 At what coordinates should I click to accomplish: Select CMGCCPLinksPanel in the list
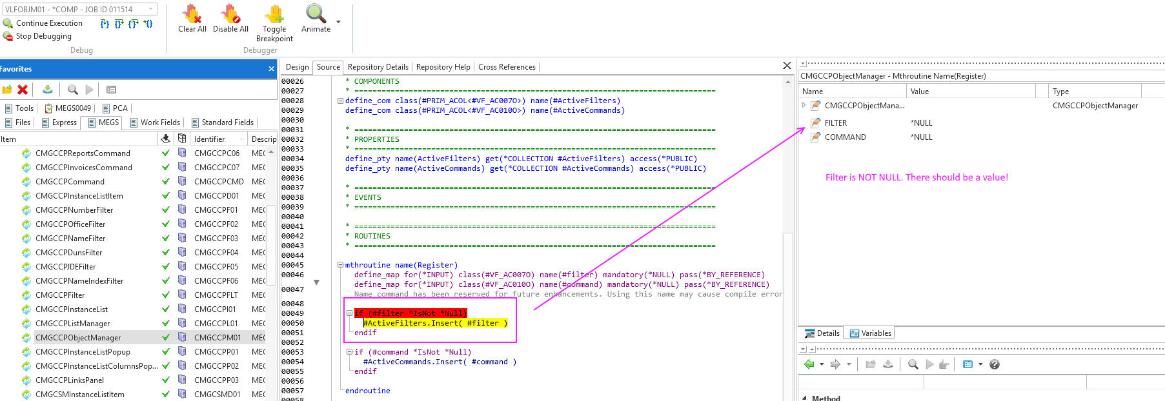pyautogui.click(x=70, y=380)
